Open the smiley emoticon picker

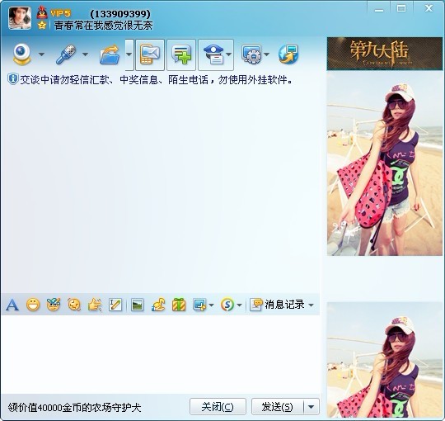[33, 305]
